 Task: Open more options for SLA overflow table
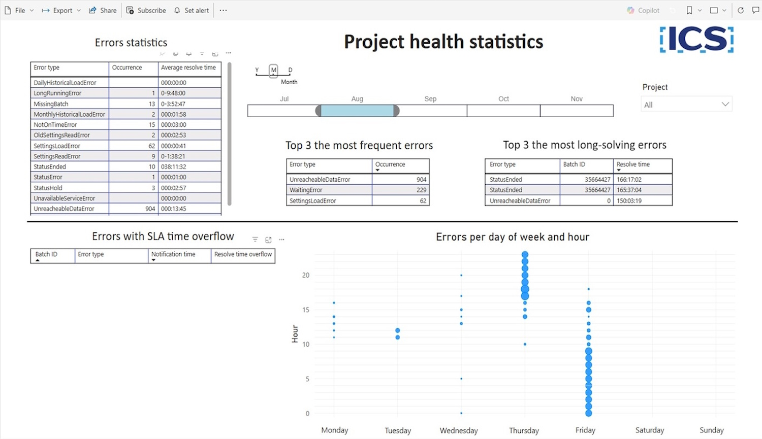[281, 240]
